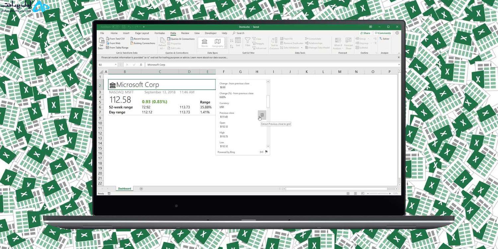The height and width of the screenshot is (249, 498).
Task: Import data From Web
Action: (113, 43)
